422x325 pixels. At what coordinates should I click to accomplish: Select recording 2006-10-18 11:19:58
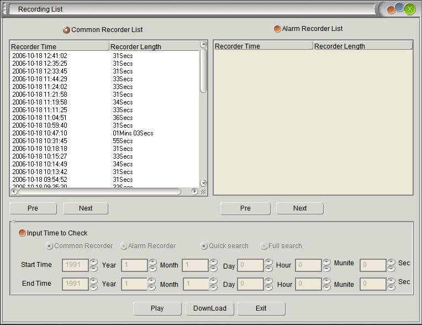click(104, 102)
